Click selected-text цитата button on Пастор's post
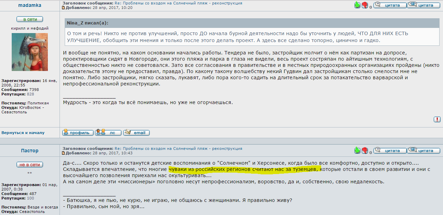The height and width of the screenshot is (215, 443). pos(424,151)
